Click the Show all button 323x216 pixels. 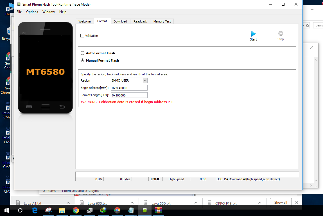(280, 202)
